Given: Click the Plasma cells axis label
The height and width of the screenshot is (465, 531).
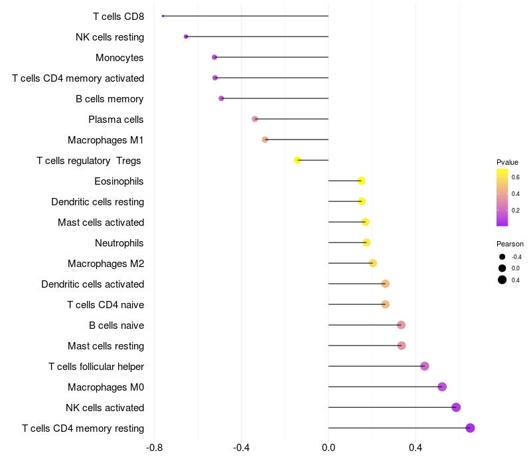Looking at the screenshot, I should [x=116, y=120].
